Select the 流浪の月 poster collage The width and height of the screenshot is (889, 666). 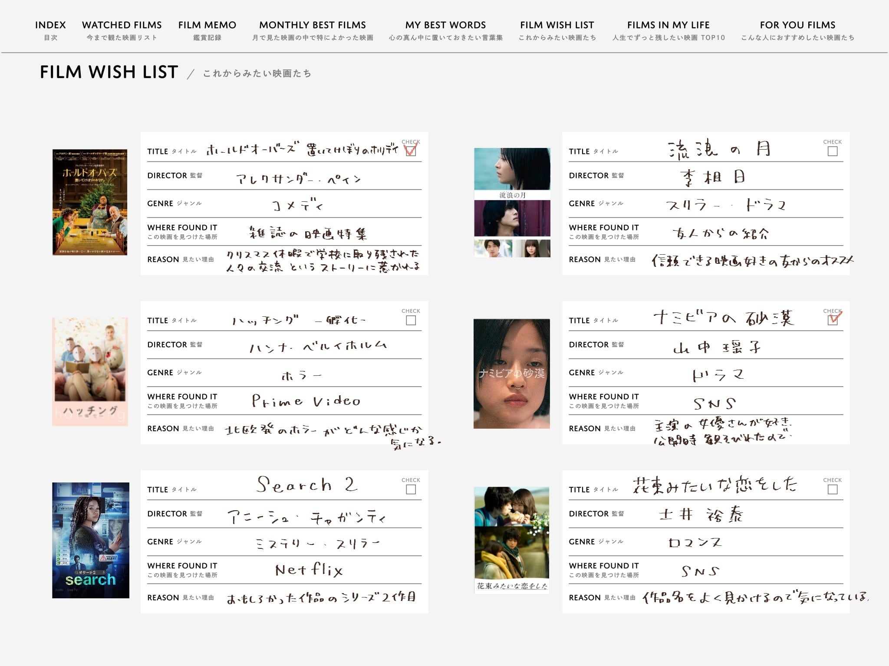[x=512, y=202]
